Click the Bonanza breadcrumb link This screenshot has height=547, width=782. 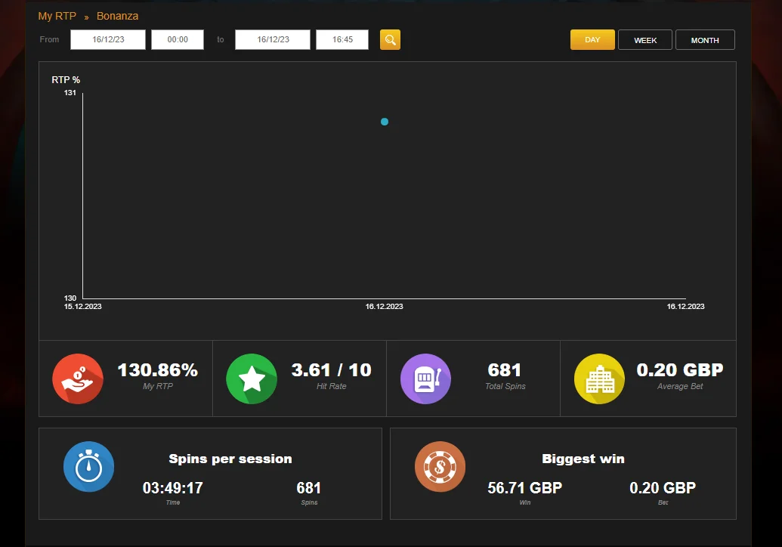(x=117, y=16)
